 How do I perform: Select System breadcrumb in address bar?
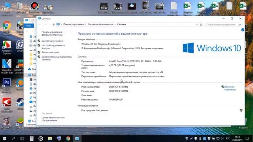point(121,24)
